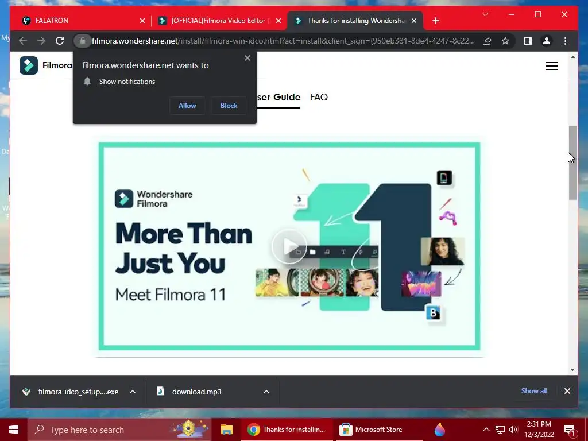Image resolution: width=588 pixels, height=441 pixels.
Task: Expand options for filmora-idco_setup.exe download
Action: pyautogui.click(x=133, y=392)
